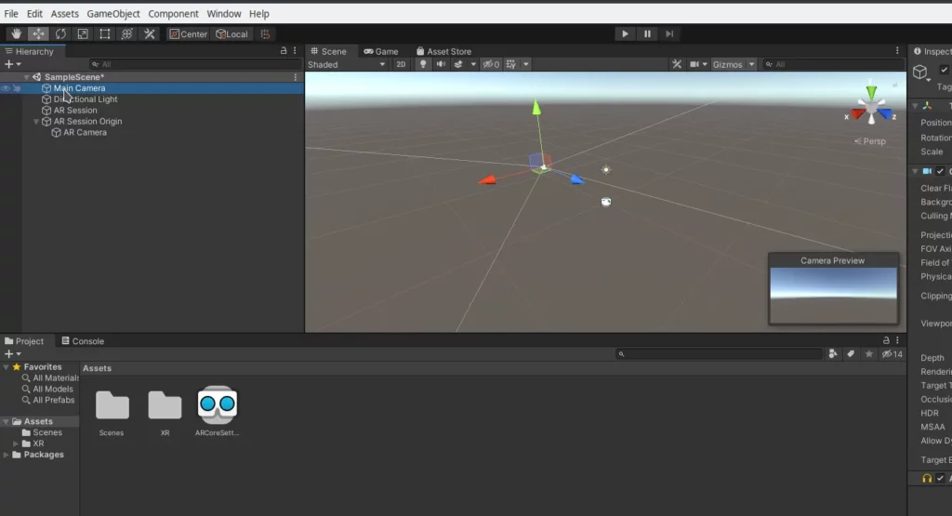Click the grid snapping icon next to Local
This screenshot has height=516, width=952.
[x=265, y=34]
